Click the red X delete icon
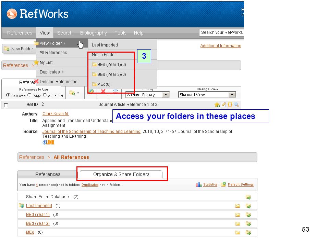 click(x=103, y=91)
